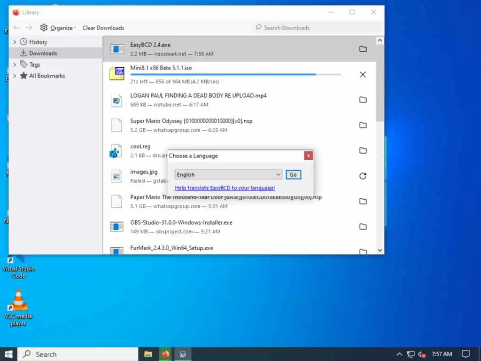Viewport: 481px width, 361px height.
Task: Open File Explorer from the taskbar
Action: (148, 354)
